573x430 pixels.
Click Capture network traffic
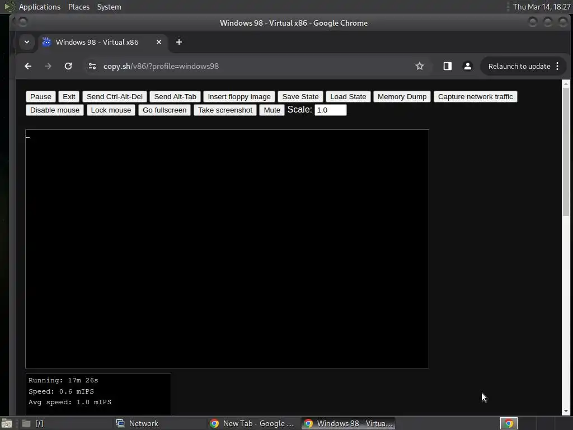point(476,96)
